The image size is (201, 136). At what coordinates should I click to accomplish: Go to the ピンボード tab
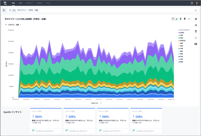tap(29, 3)
